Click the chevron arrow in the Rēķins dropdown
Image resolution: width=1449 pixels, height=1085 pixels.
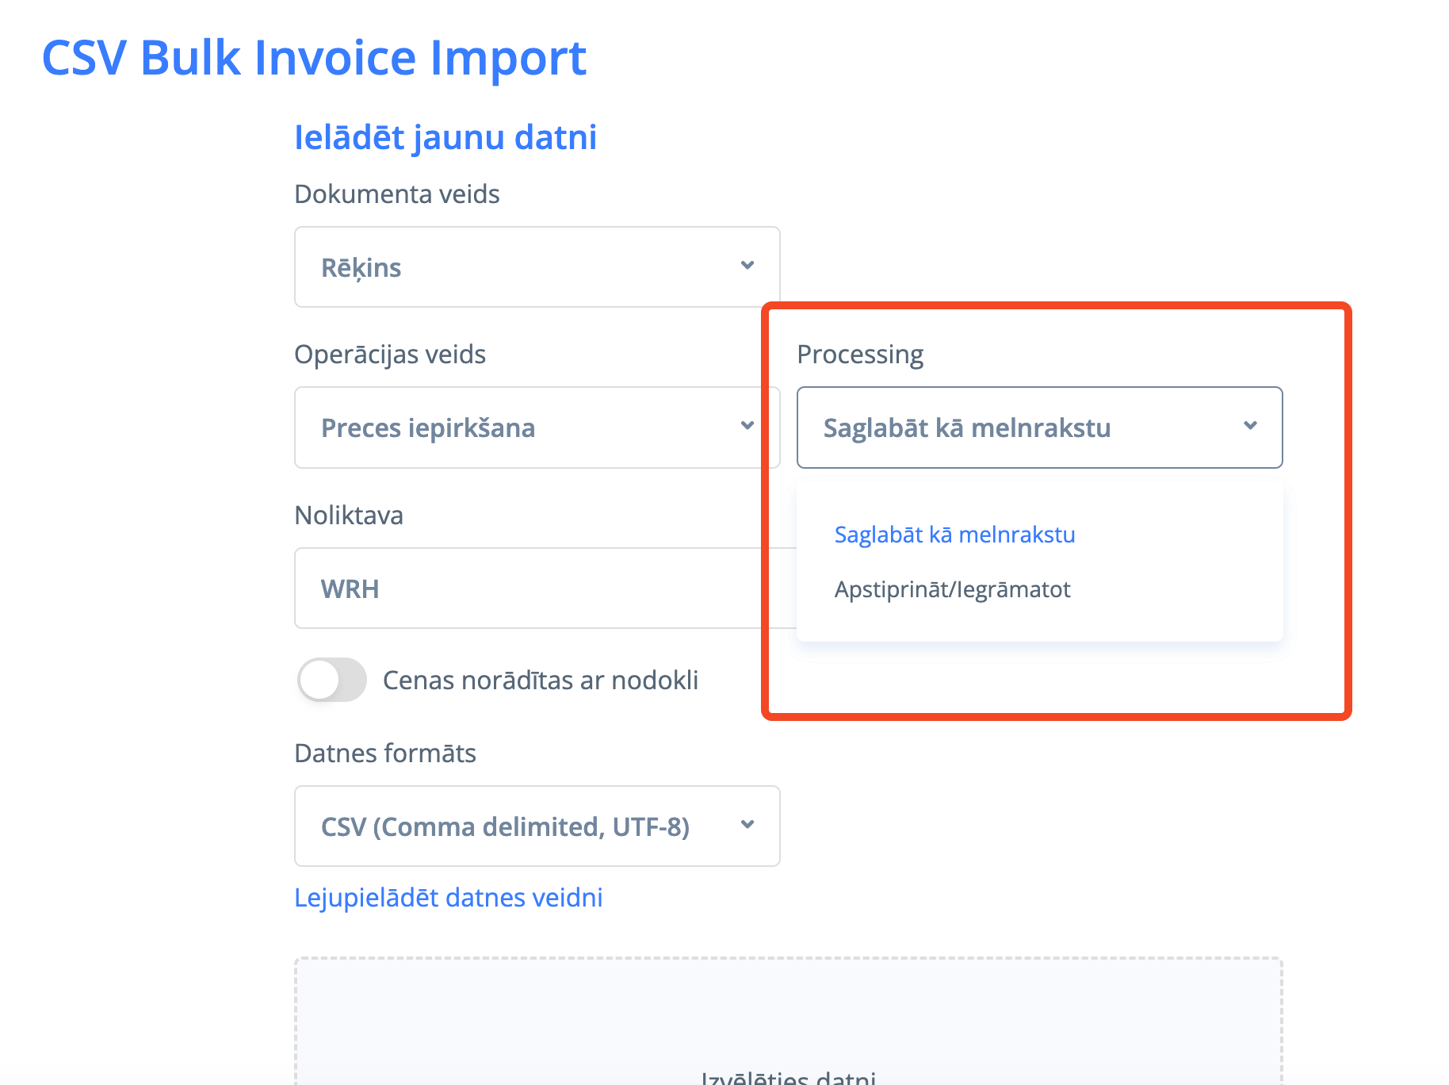(747, 266)
